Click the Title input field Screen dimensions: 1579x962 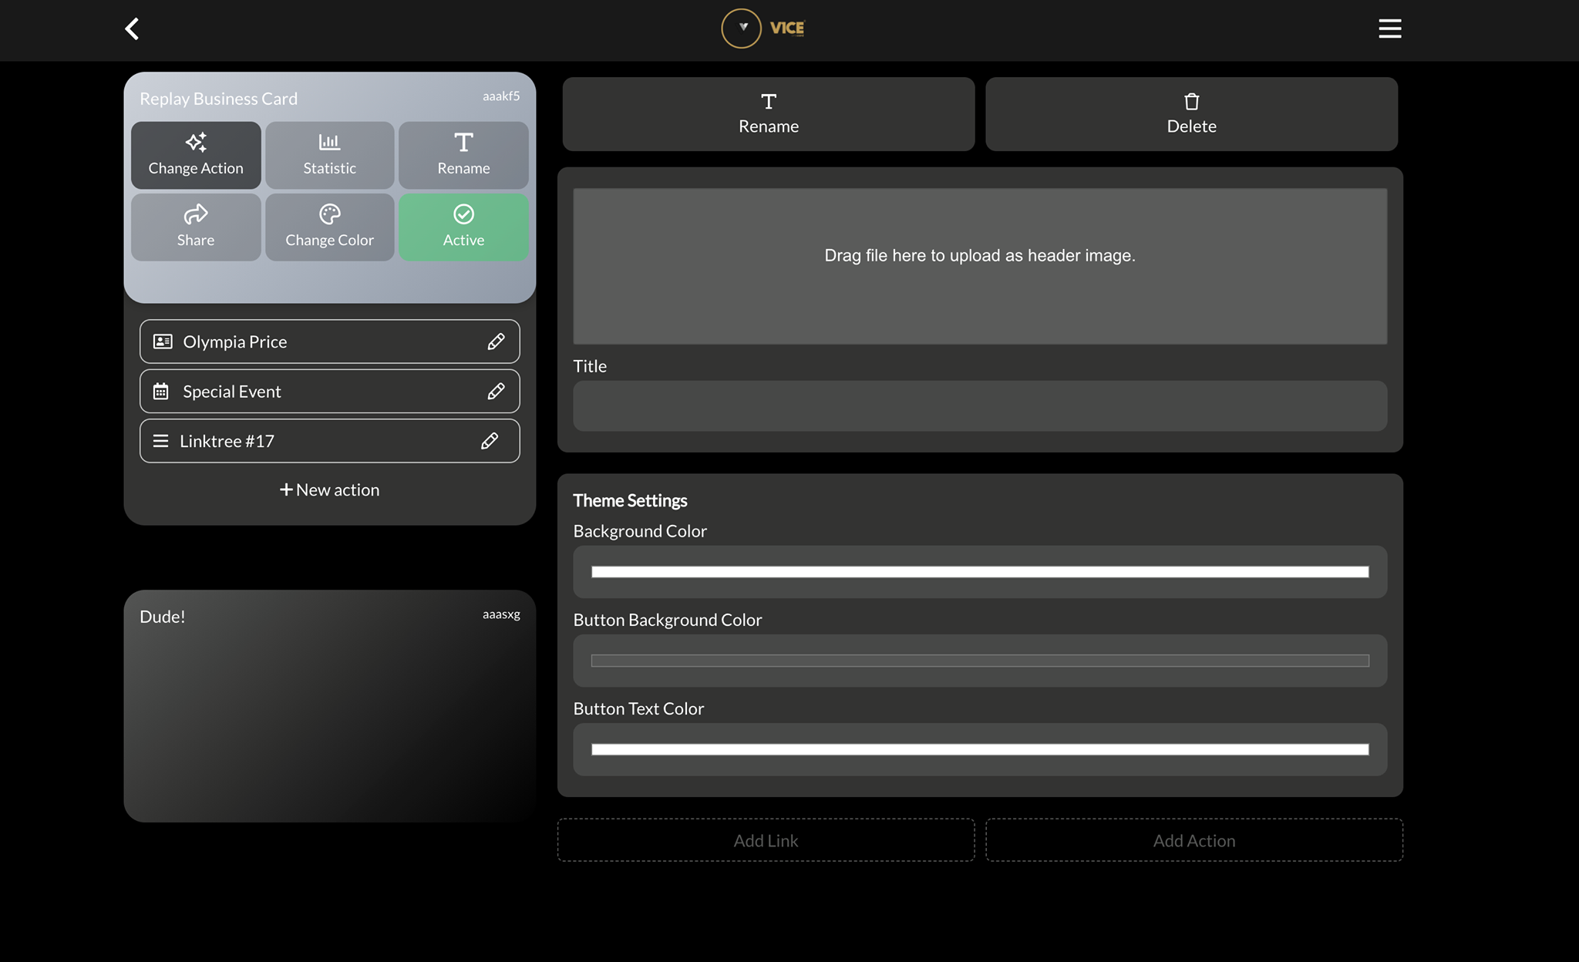click(979, 405)
